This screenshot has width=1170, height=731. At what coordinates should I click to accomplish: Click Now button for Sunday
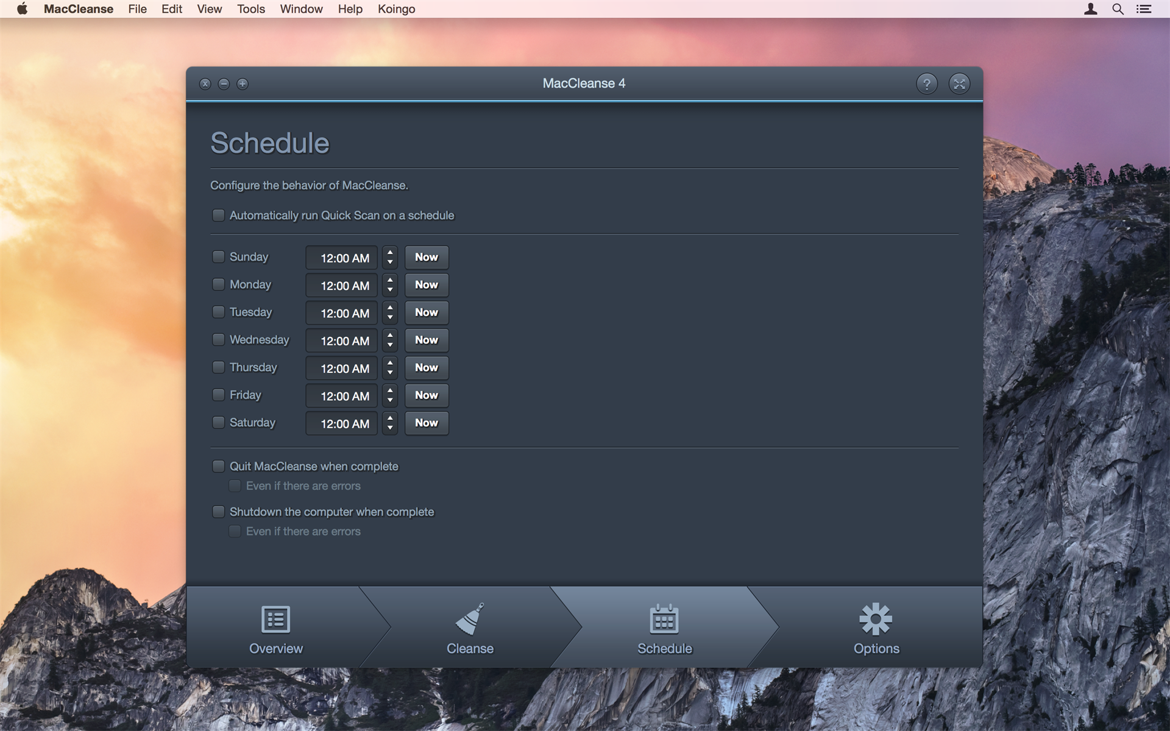click(x=427, y=257)
